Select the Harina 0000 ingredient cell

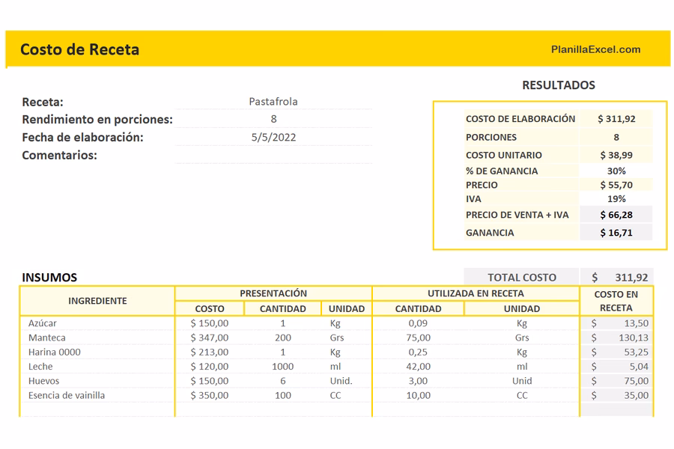click(x=55, y=352)
